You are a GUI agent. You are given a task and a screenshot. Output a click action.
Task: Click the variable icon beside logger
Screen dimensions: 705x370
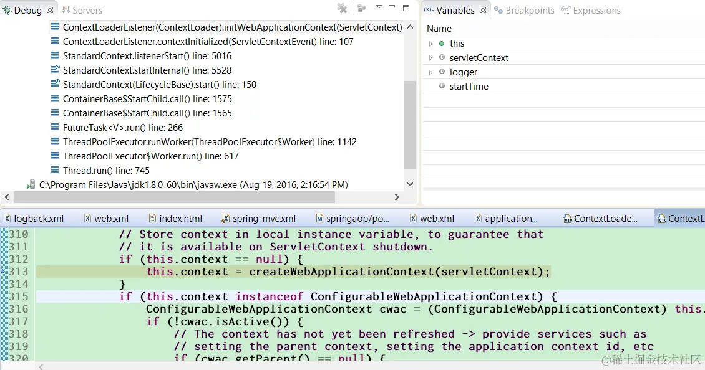click(442, 72)
